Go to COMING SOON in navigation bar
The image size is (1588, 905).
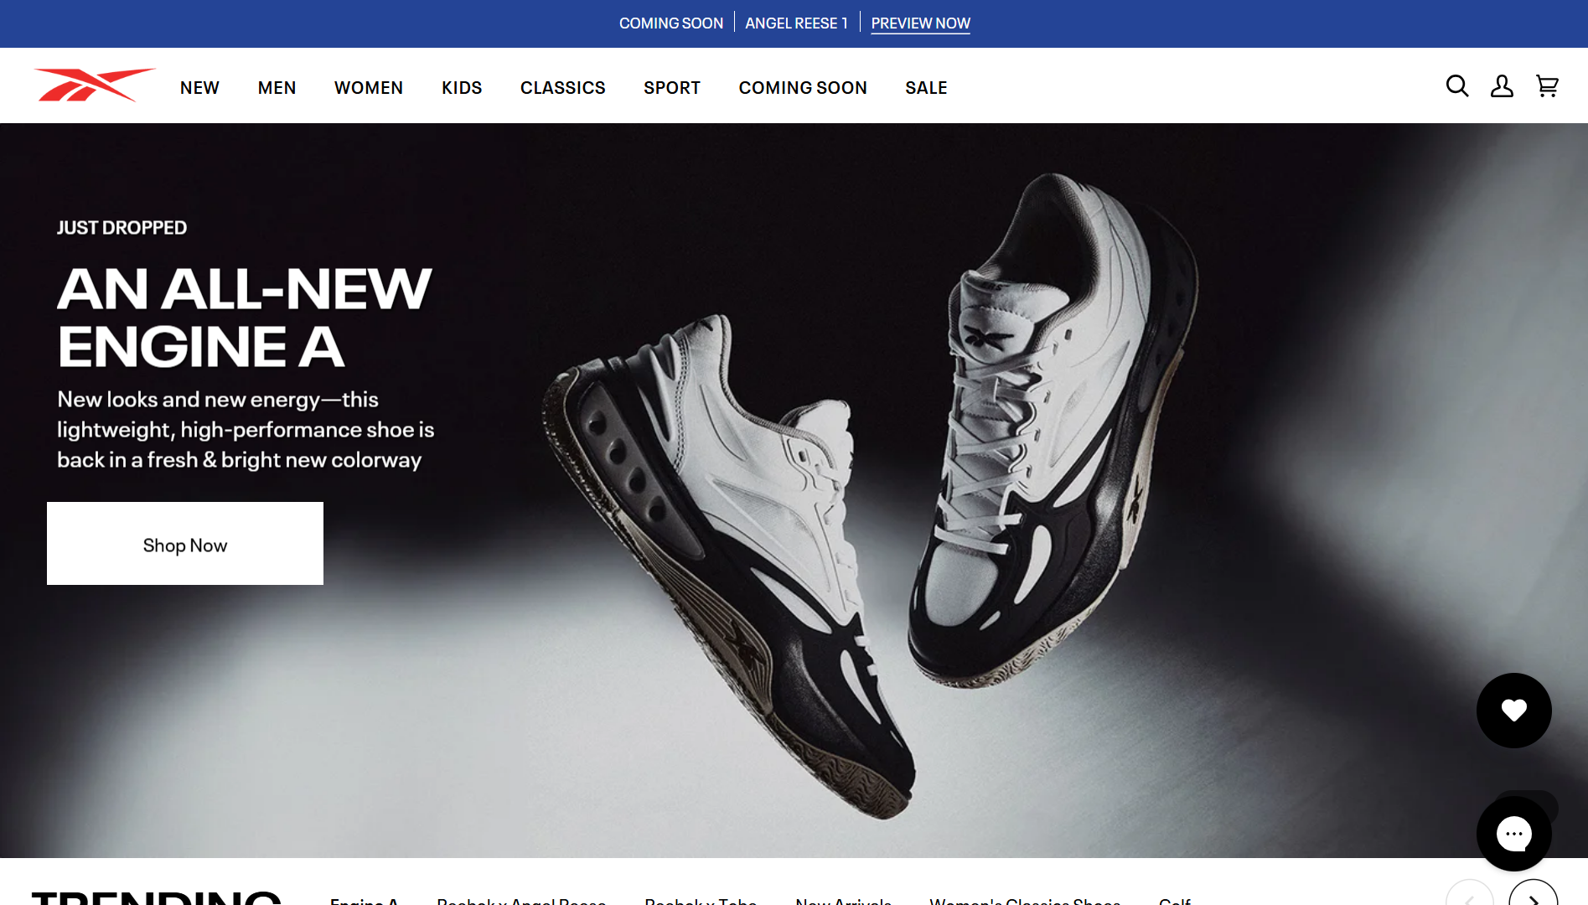tap(803, 88)
